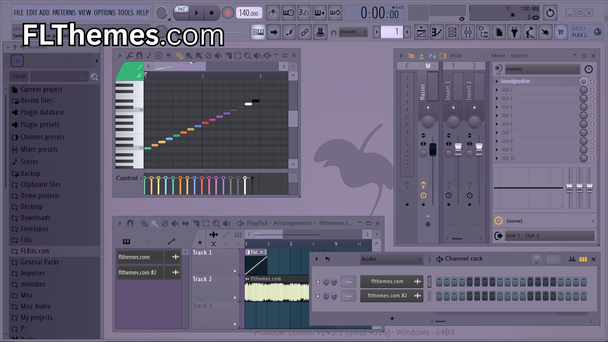Toggle the Insert 1 mute light
This screenshot has height=342, width=608.
point(453,107)
